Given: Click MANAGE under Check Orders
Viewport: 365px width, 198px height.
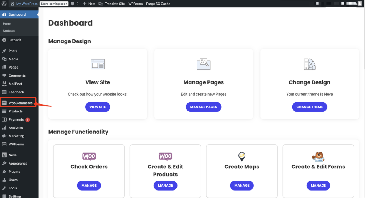Looking at the screenshot, I should pos(89,186).
